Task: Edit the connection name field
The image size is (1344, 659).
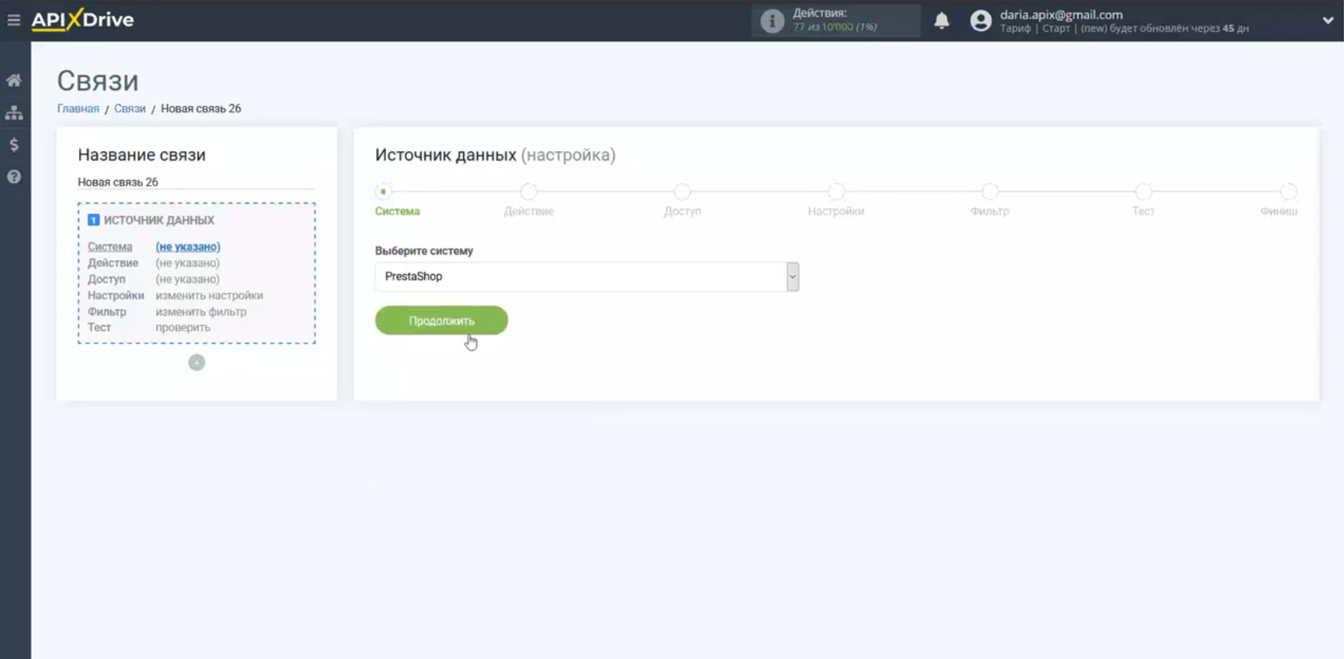Action: coord(196,182)
